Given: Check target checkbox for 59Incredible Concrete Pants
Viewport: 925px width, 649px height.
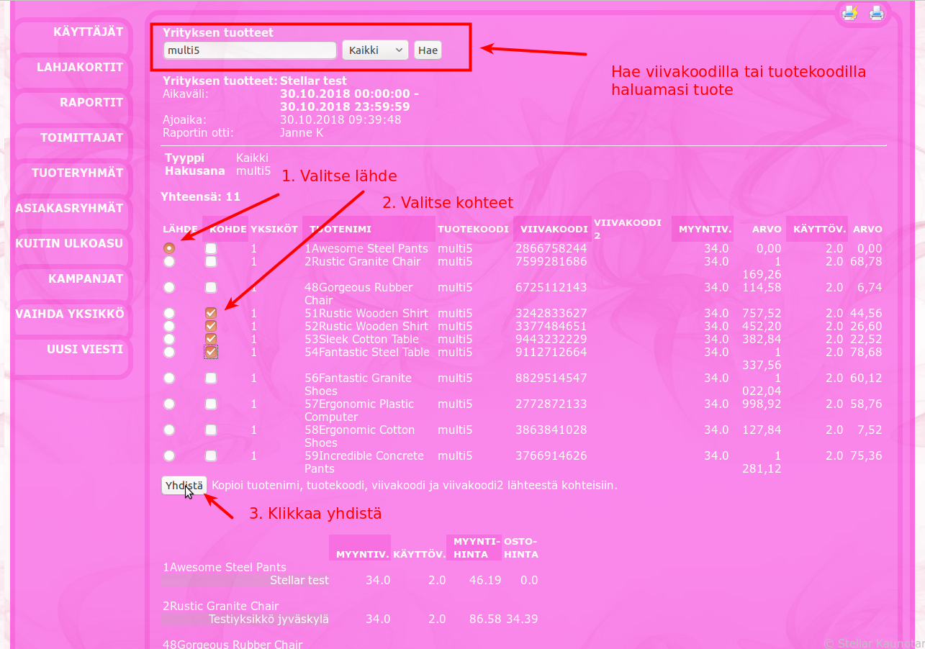Looking at the screenshot, I should click(211, 455).
